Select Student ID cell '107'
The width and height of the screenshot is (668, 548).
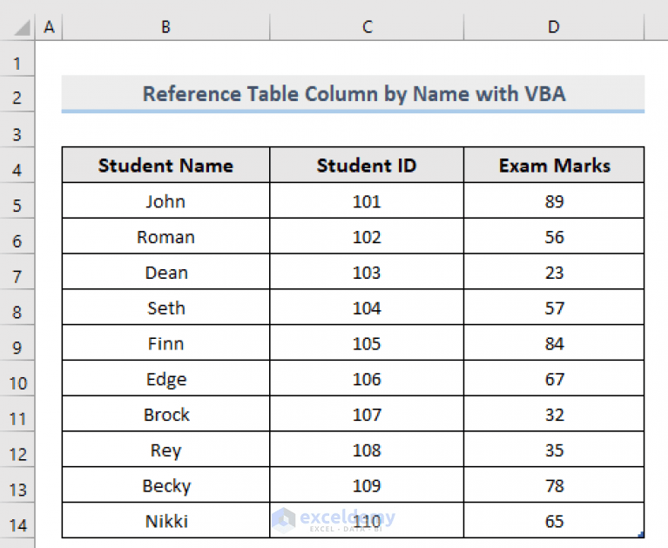tap(367, 414)
